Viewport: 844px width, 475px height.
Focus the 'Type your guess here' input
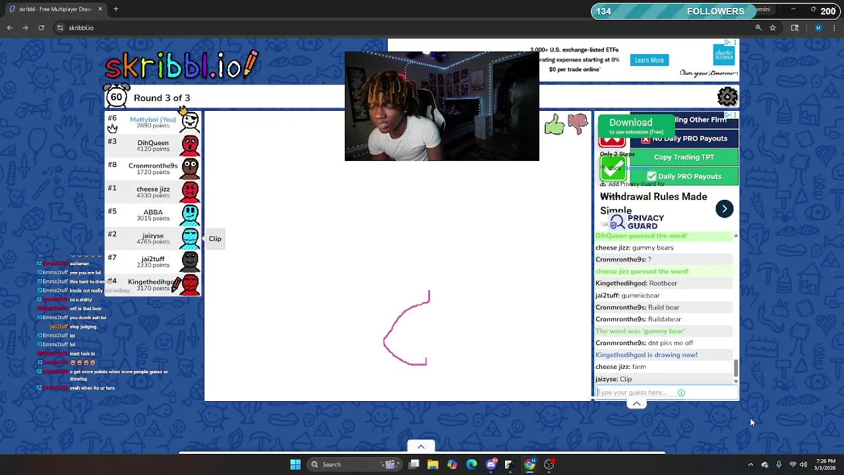tap(666, 393)
